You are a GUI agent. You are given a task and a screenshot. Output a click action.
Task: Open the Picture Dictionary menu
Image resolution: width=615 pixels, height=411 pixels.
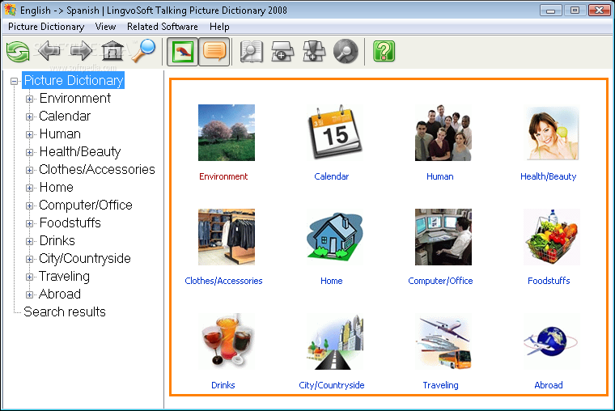click(46, 27)
